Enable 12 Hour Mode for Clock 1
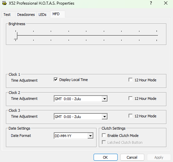The image size is (173, 162). 130,80
